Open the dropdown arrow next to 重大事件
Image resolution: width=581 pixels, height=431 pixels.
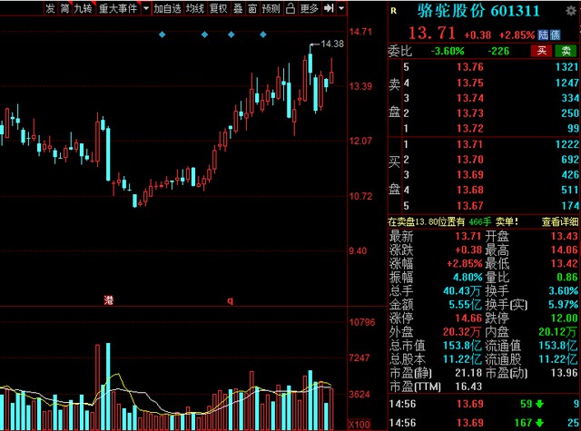144,9
